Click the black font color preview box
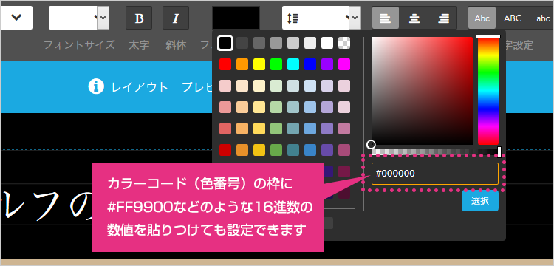This screenshot has height=266, width=554. coord(236,18)
